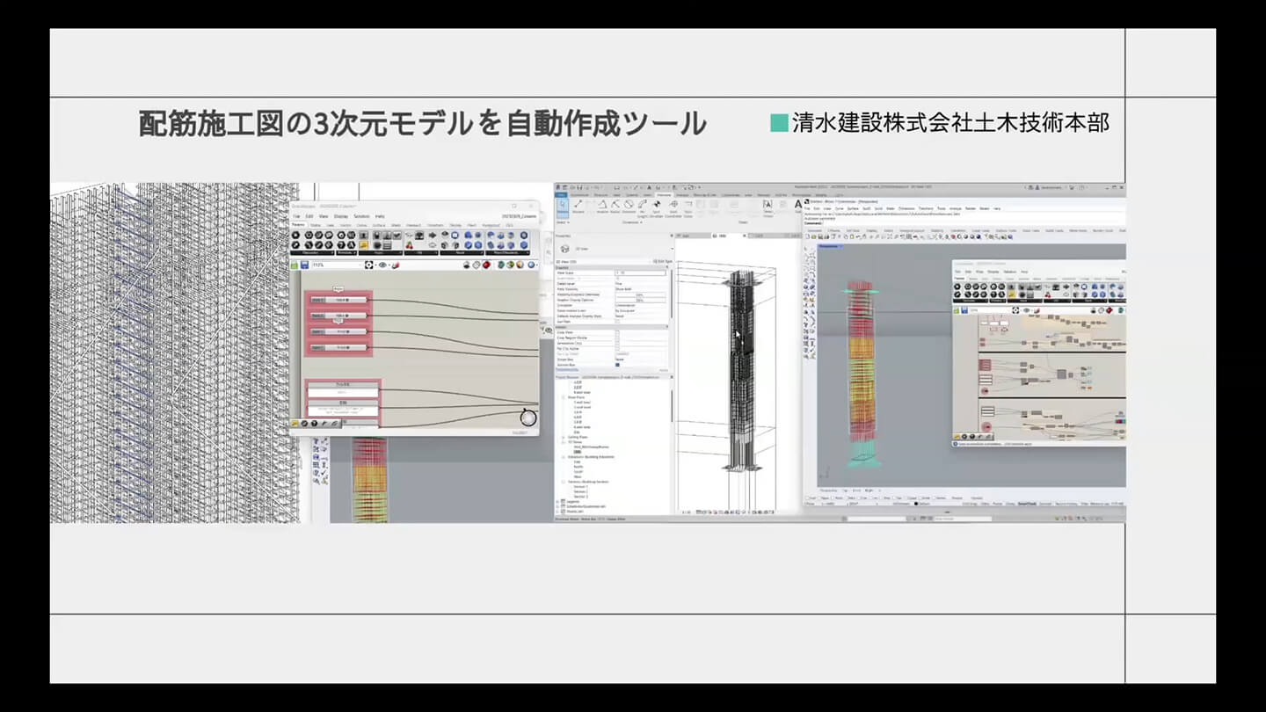Select Angular dimension tool in Revit ribbon
The image size is (1266, 712).
[602, 206]
